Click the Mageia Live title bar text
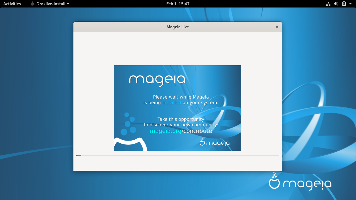The image size is (356, 200). coord(178,27)
